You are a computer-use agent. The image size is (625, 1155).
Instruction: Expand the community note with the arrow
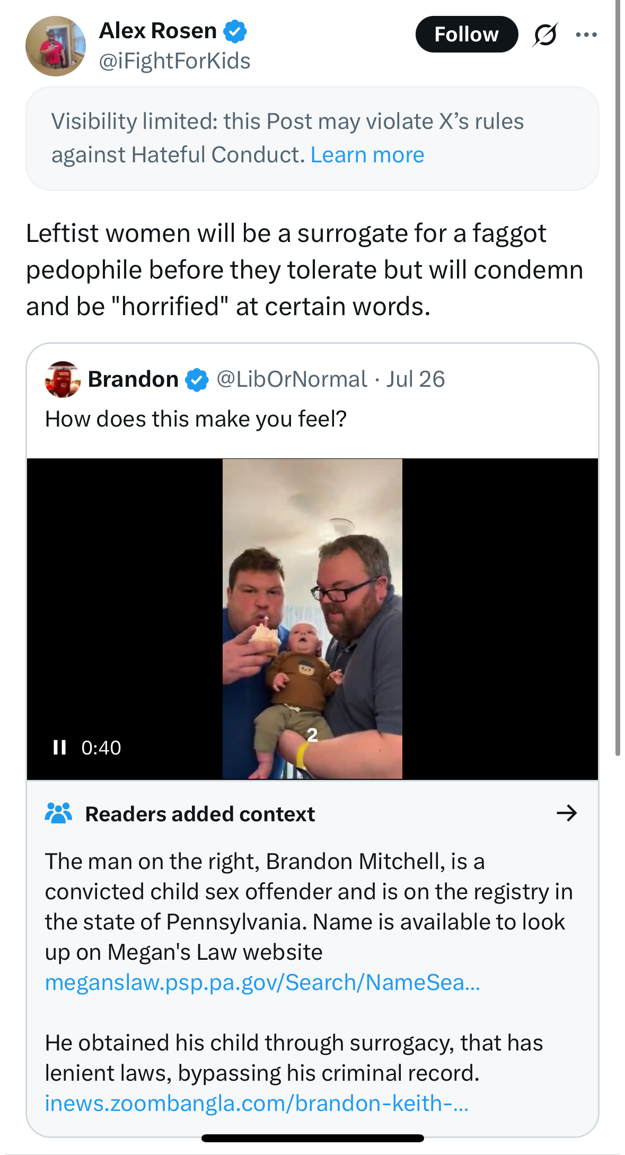pyautogui.click(x=567, y=813)
